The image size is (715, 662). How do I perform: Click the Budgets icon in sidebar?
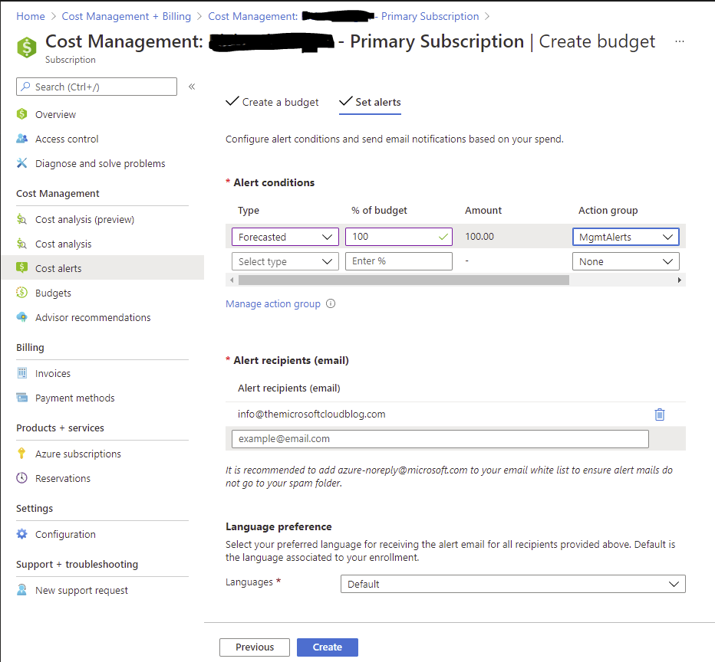tap(22, 293)
